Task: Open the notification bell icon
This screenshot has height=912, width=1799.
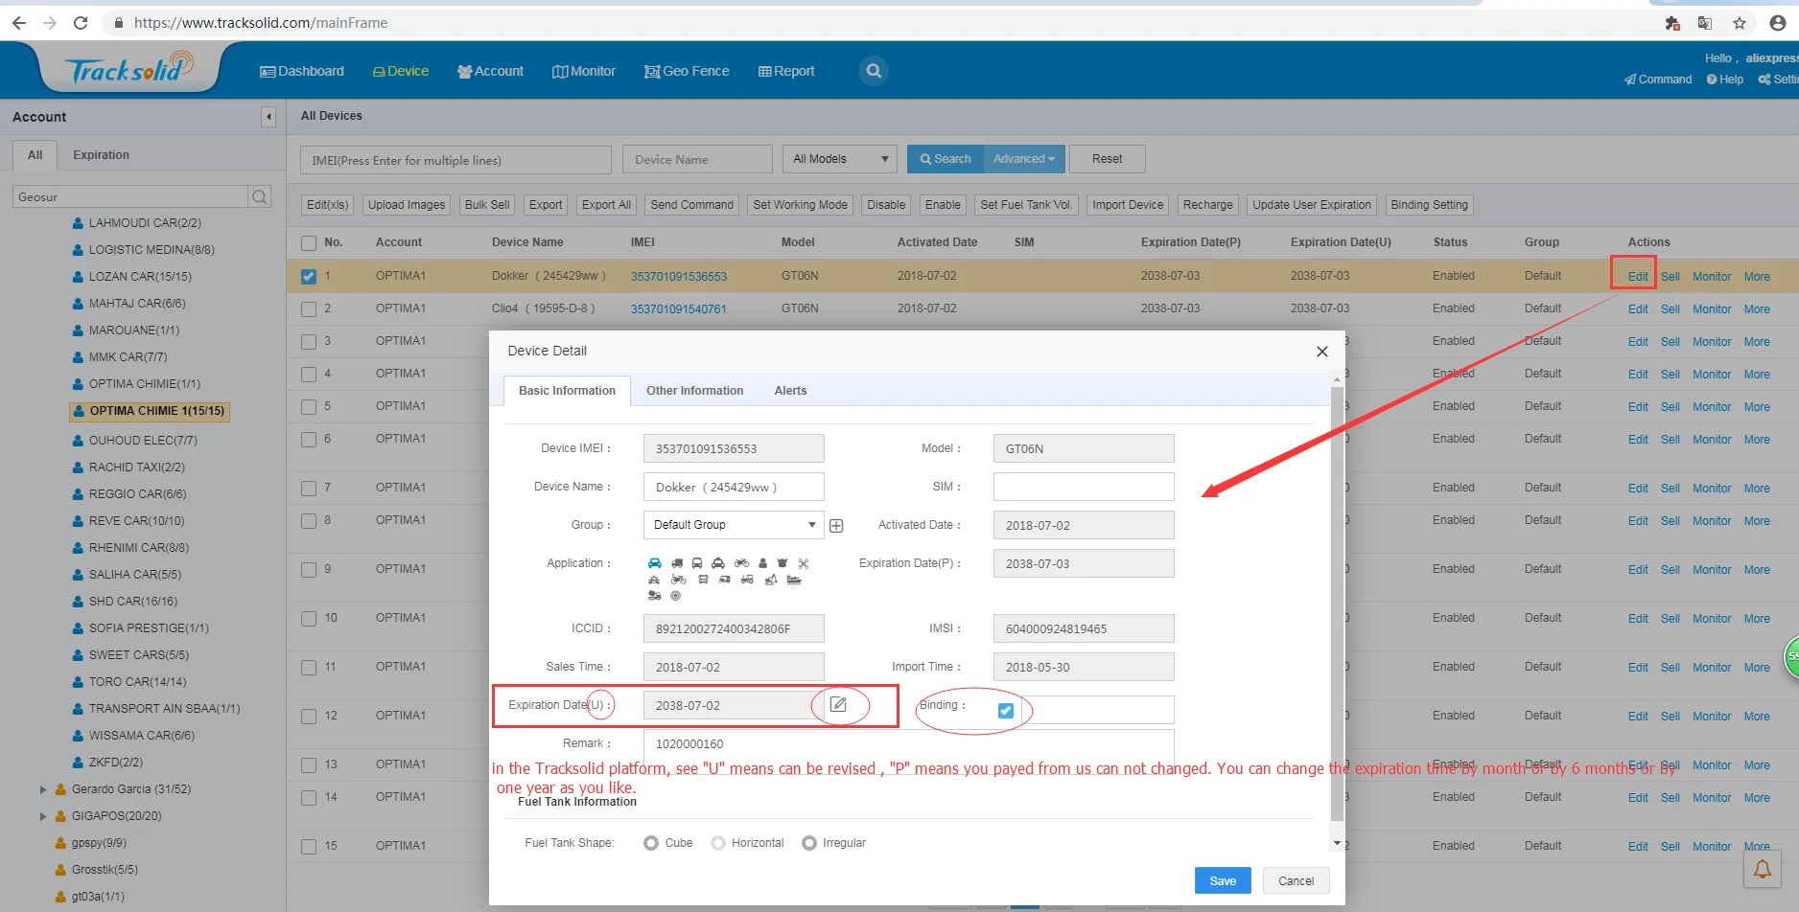Action: (1763, 869)
